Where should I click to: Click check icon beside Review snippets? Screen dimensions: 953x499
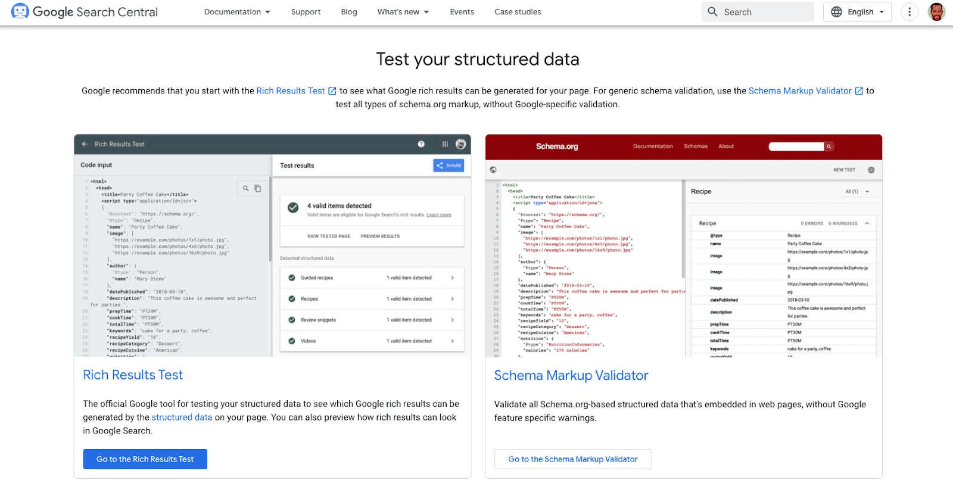(x=292, y=320)
